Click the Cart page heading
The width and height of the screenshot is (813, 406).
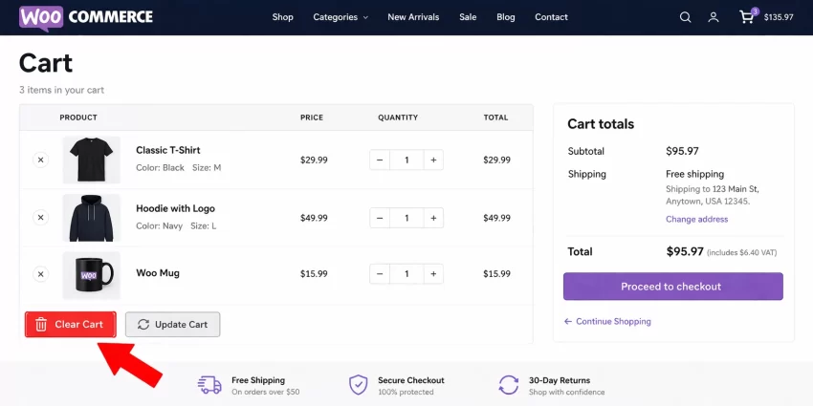click(46, 63)
